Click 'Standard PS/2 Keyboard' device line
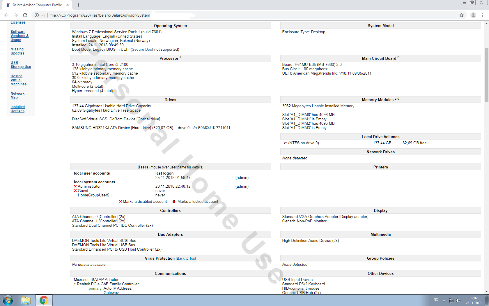The width and height of the screenshot is (489, 306). click(x=303, y=284)
